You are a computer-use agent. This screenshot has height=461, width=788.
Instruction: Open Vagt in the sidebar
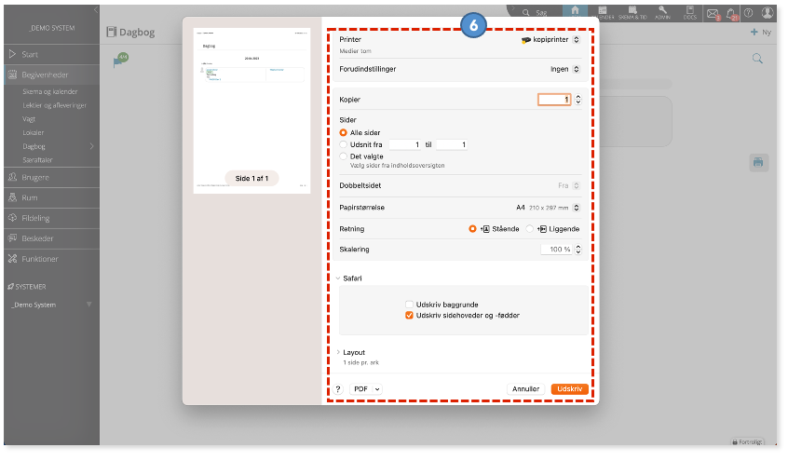point(29,119)
